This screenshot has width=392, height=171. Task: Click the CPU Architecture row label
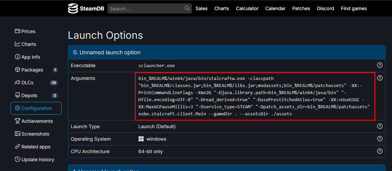pyautogui.click(x=90, y=151)
